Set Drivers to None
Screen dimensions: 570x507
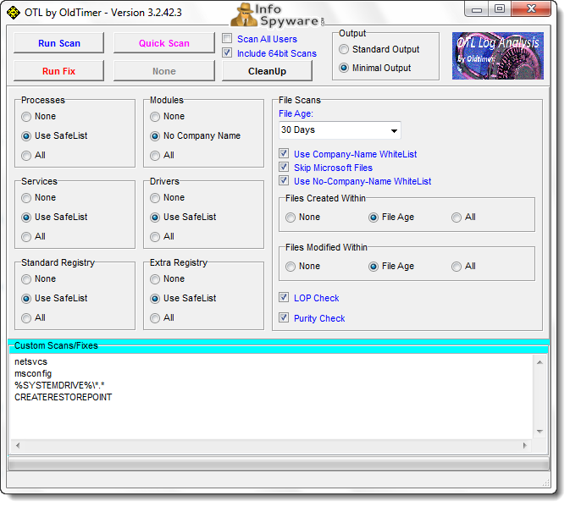coord(156,200)
